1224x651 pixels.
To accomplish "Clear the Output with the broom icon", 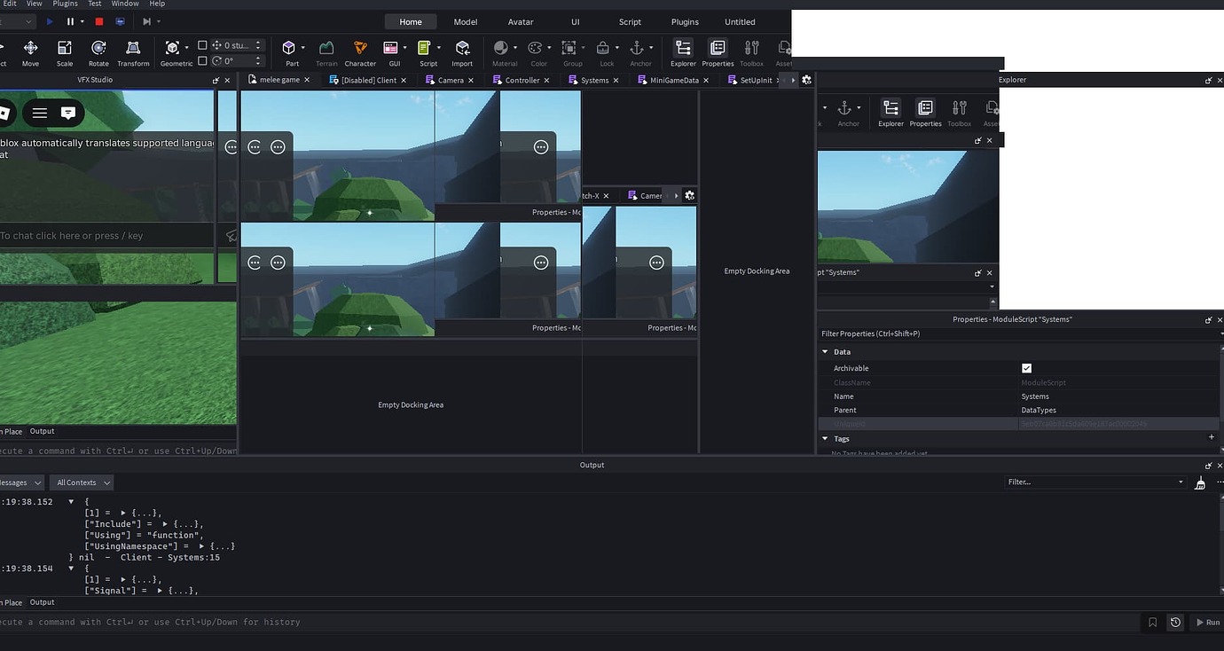I will [x=1200, y=482].
